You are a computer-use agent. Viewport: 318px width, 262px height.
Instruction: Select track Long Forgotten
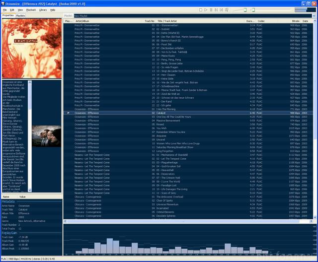coord(188,151)
